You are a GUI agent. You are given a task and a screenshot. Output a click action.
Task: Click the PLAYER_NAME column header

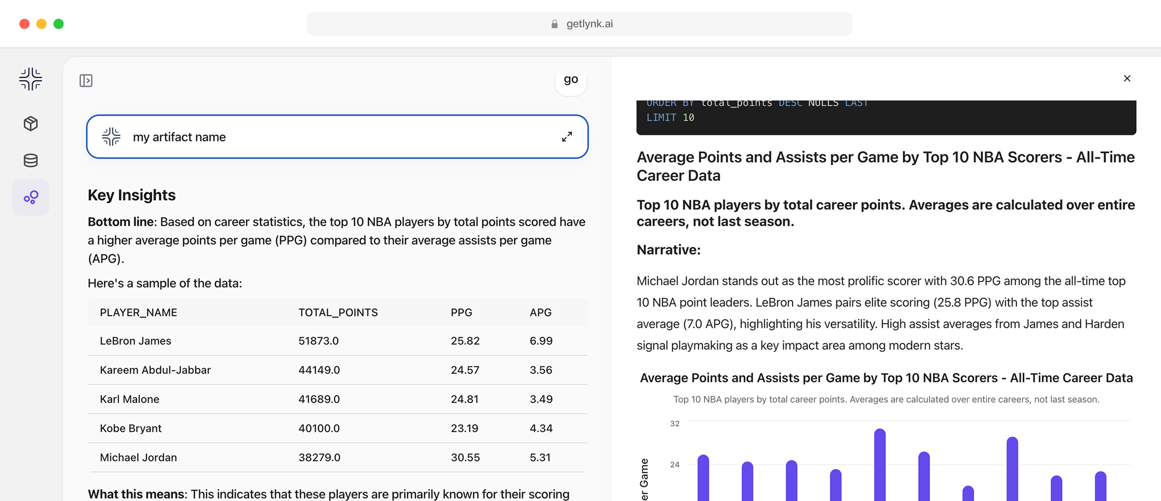tap(138, 312)
